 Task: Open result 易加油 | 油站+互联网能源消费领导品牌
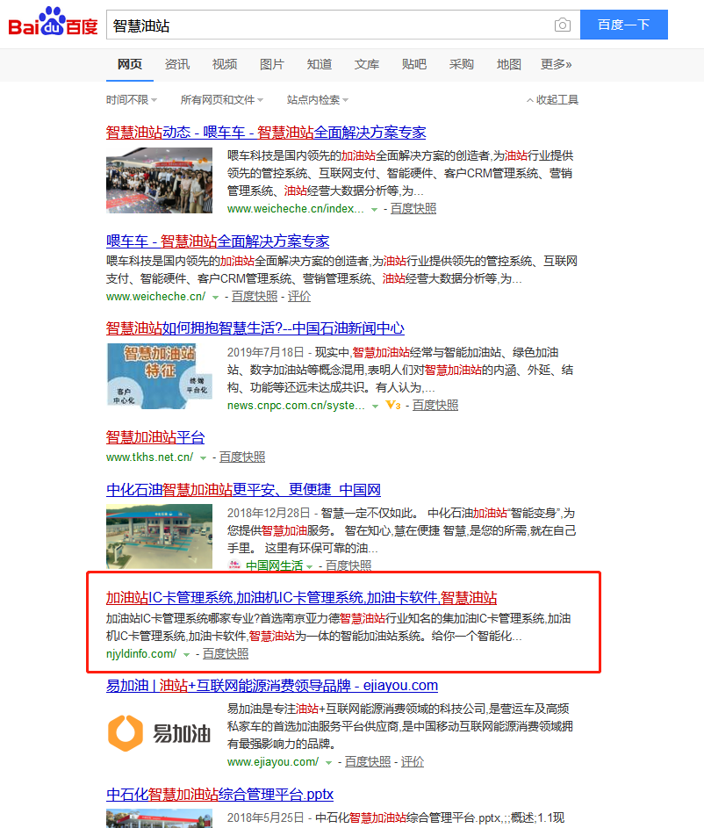coord(272,686)
